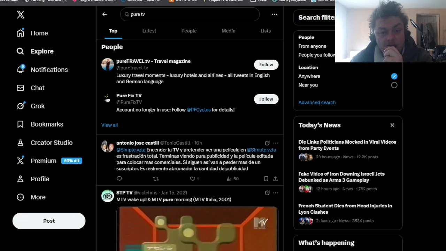This screenshot has height=251, width=446.
Task: Click the X logo icon
Action: point(21,15)
